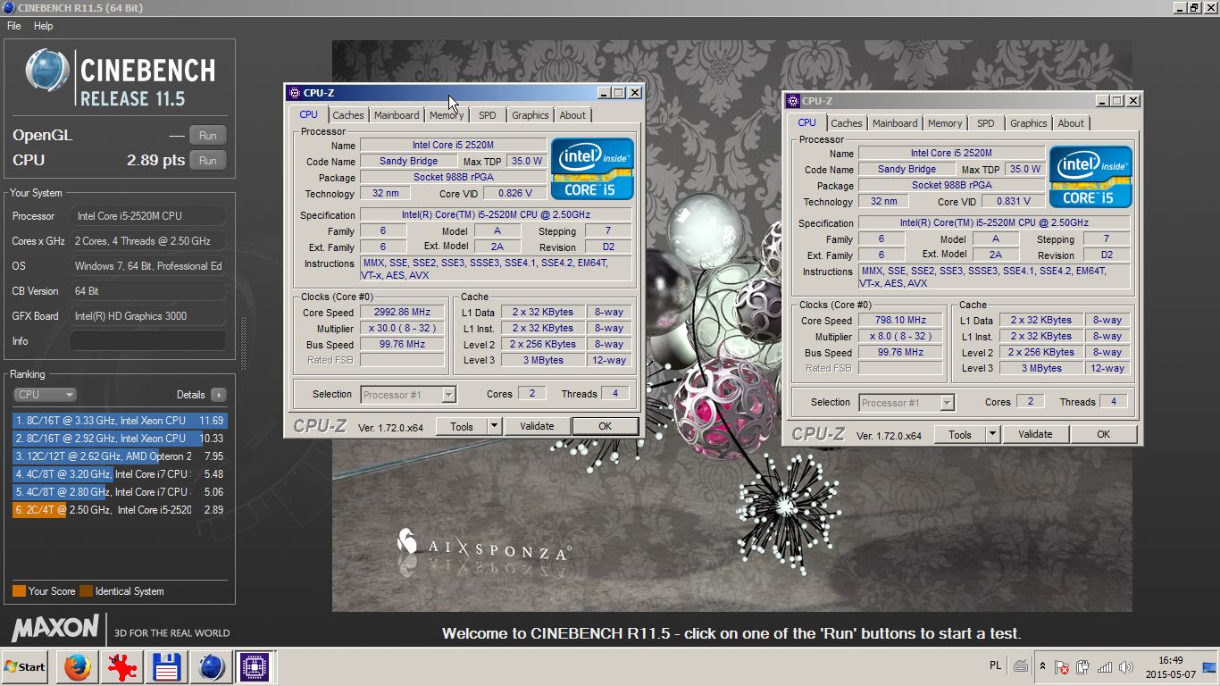The image size is (1220, 686).
Task: Open the Help menu in Cinebench
Action: pos(44,26)
